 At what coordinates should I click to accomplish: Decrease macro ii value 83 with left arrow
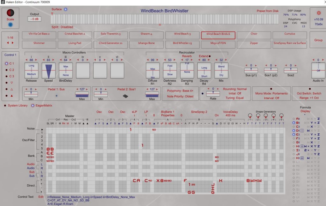click(44, 60)
